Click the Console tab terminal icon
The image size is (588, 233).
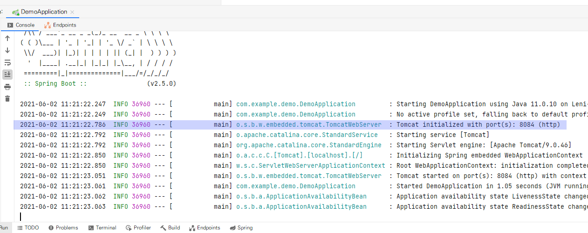point(10,25)
